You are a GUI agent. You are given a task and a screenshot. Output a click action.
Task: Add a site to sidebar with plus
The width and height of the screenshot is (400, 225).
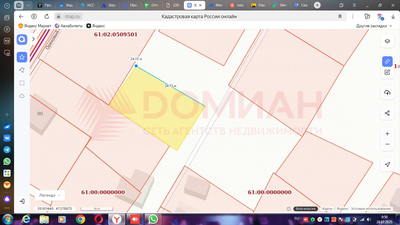coord(7,115)
